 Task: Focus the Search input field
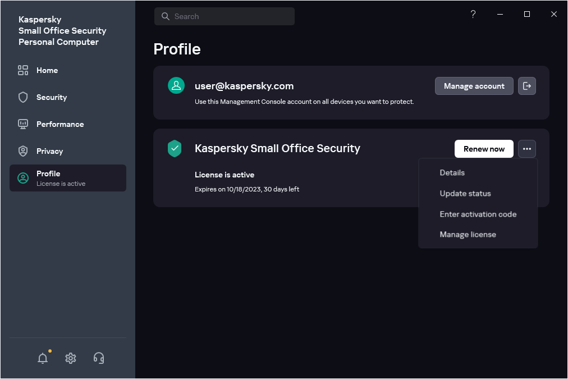click(230, 16)
